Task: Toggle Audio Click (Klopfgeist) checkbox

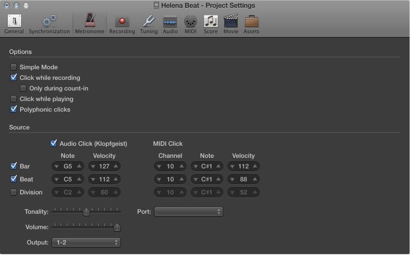Action: point(53,143)
